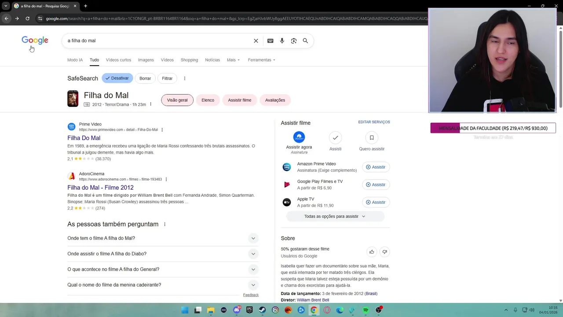The image size is (563, 317).
Task: Open the on-screen keyboard input tool
Action: [271, 41]
